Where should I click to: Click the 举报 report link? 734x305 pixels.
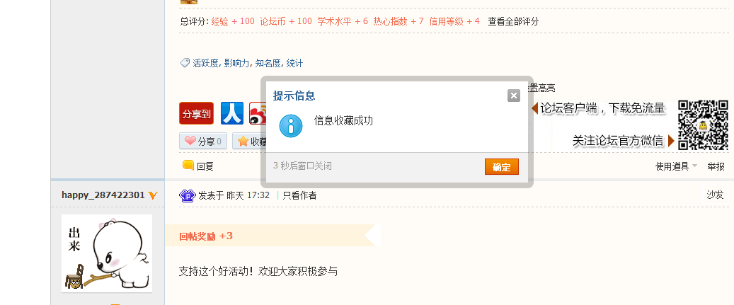[716, 166]
